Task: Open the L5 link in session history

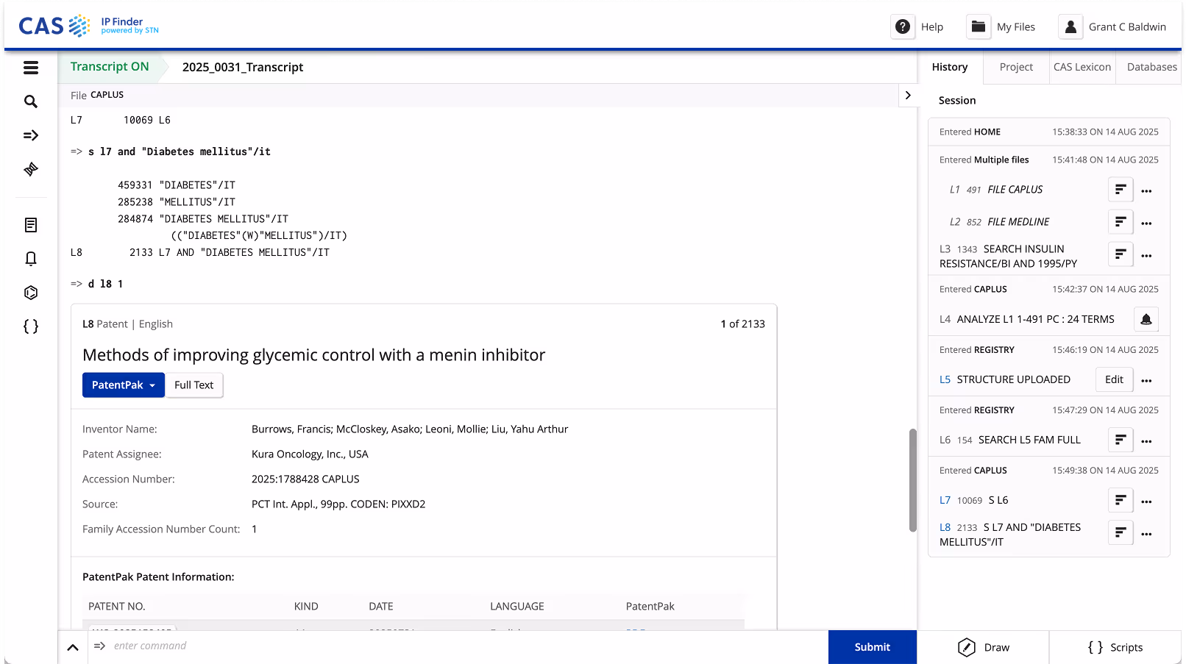Action: point(945,379)
